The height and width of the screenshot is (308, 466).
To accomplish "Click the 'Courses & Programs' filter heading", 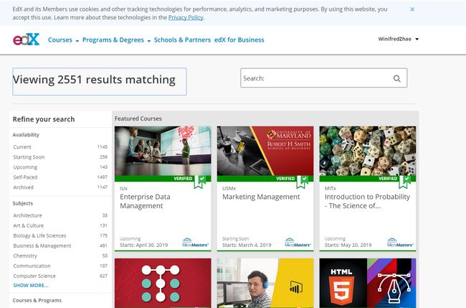I will coord(37,301).
